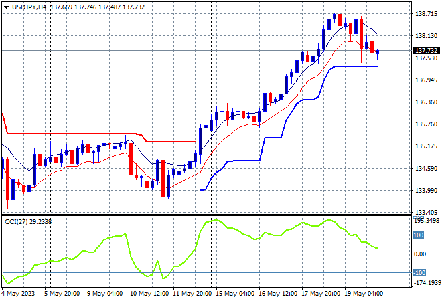Viewport: 442px width, 301px height.
Task: Select price axis label 138.715
Action: pyautogui.click(x=427, y=14)
